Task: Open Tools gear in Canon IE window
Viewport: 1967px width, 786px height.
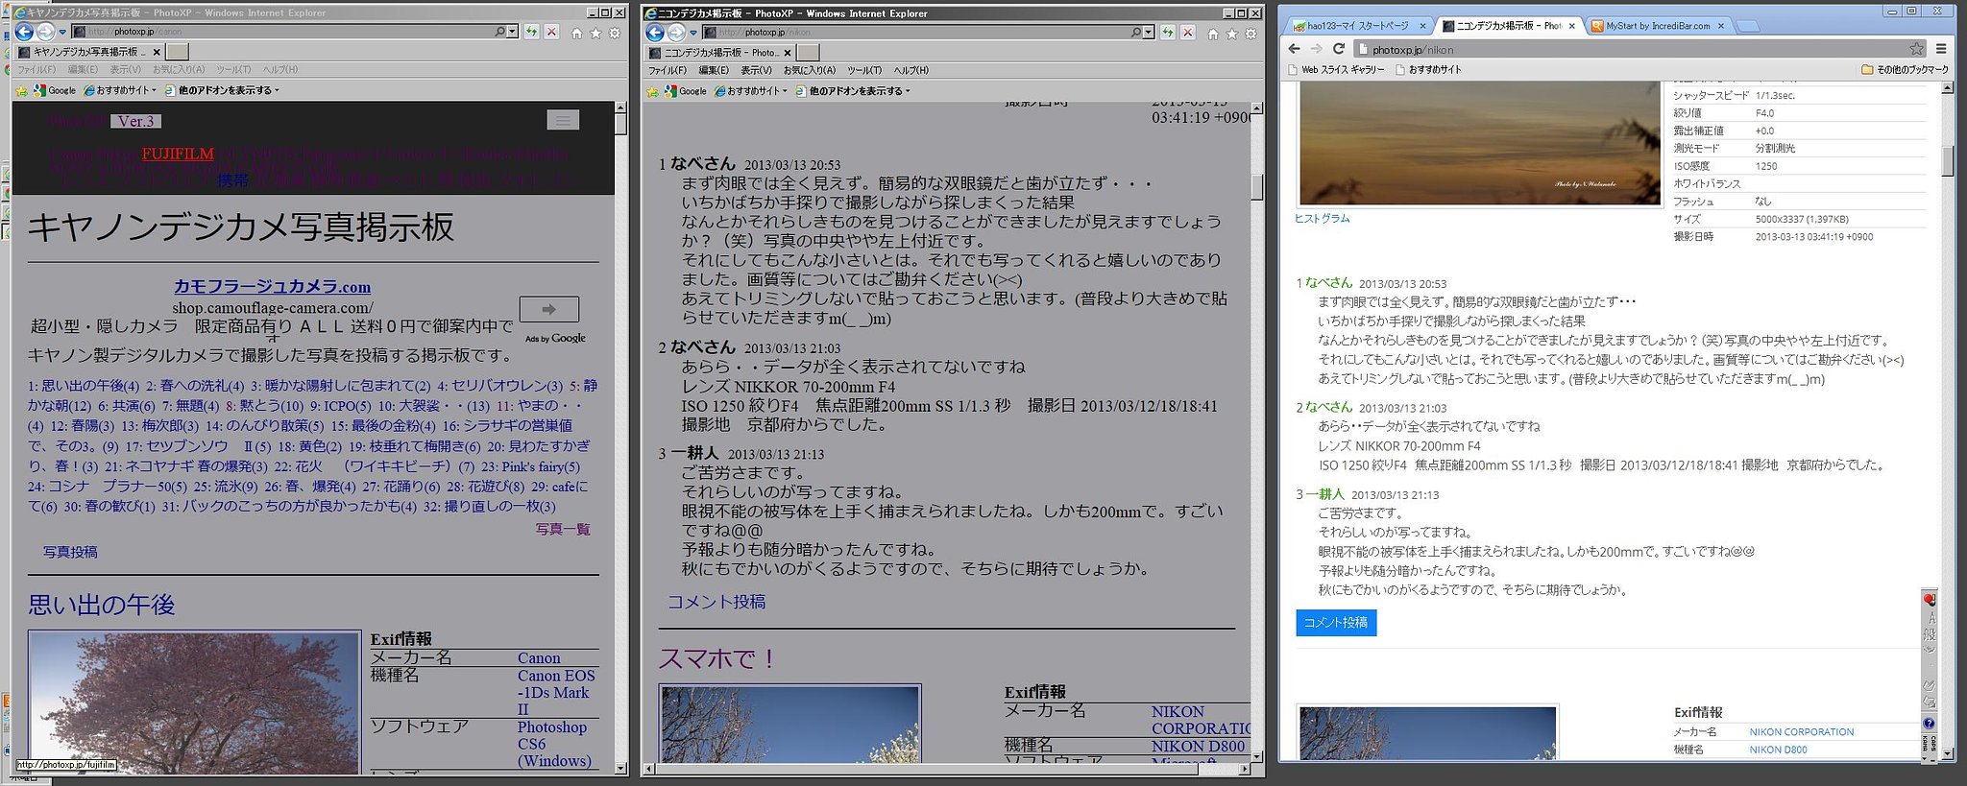Action: click(x=615, y=33)
